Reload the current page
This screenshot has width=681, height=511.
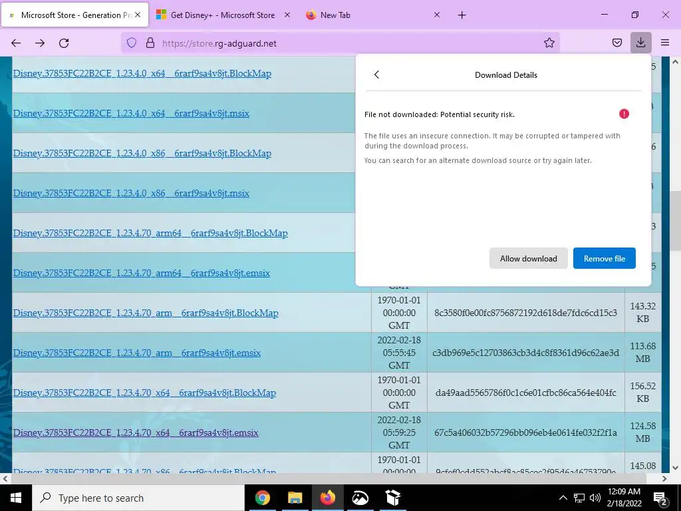(64, 43)
